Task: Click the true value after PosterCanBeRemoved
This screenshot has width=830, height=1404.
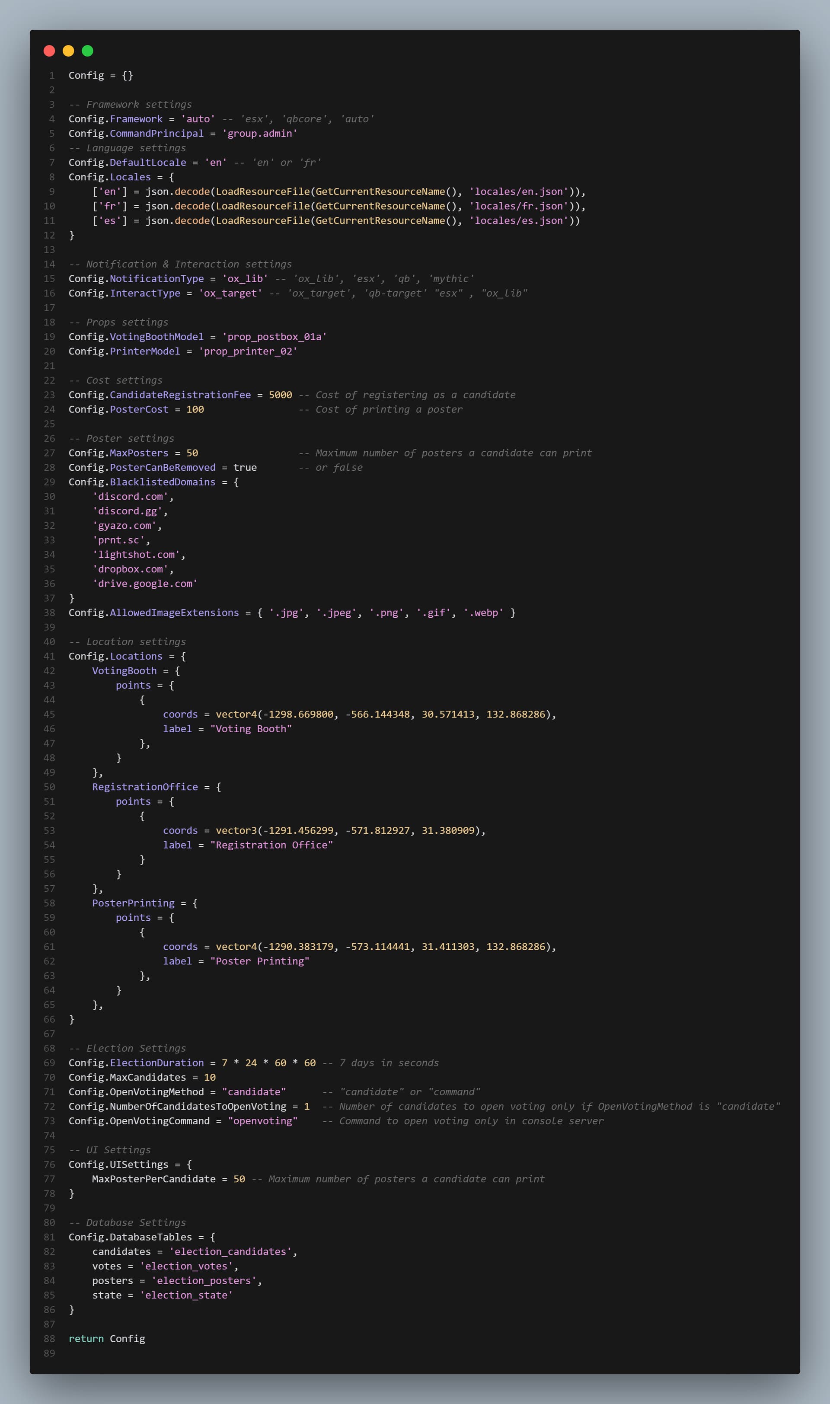Action: coord(245,468)
